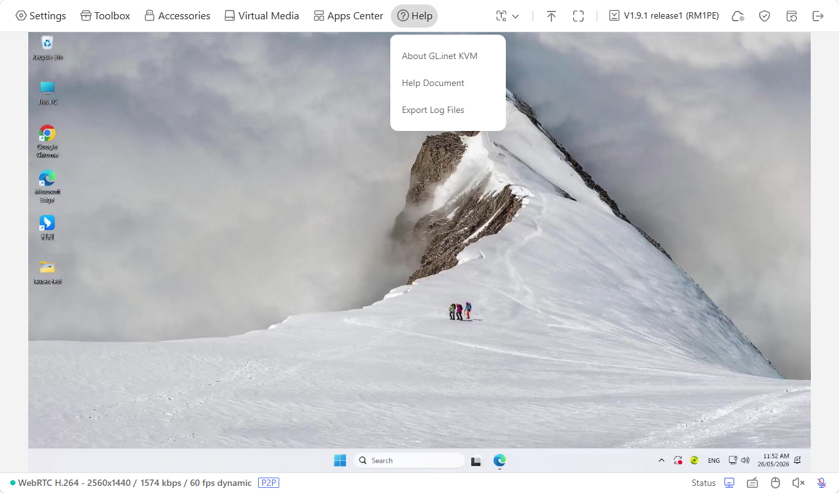The width and height of the screenshot is (839, 493).
Task: Click the text recognition OCR icon
Action: pos(501,16)
